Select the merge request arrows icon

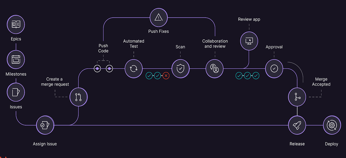[x=78, y=97]
